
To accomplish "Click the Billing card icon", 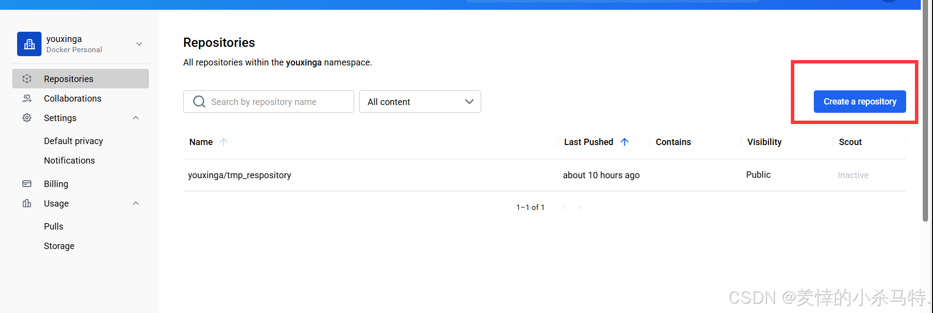I will tap(27, 184).
